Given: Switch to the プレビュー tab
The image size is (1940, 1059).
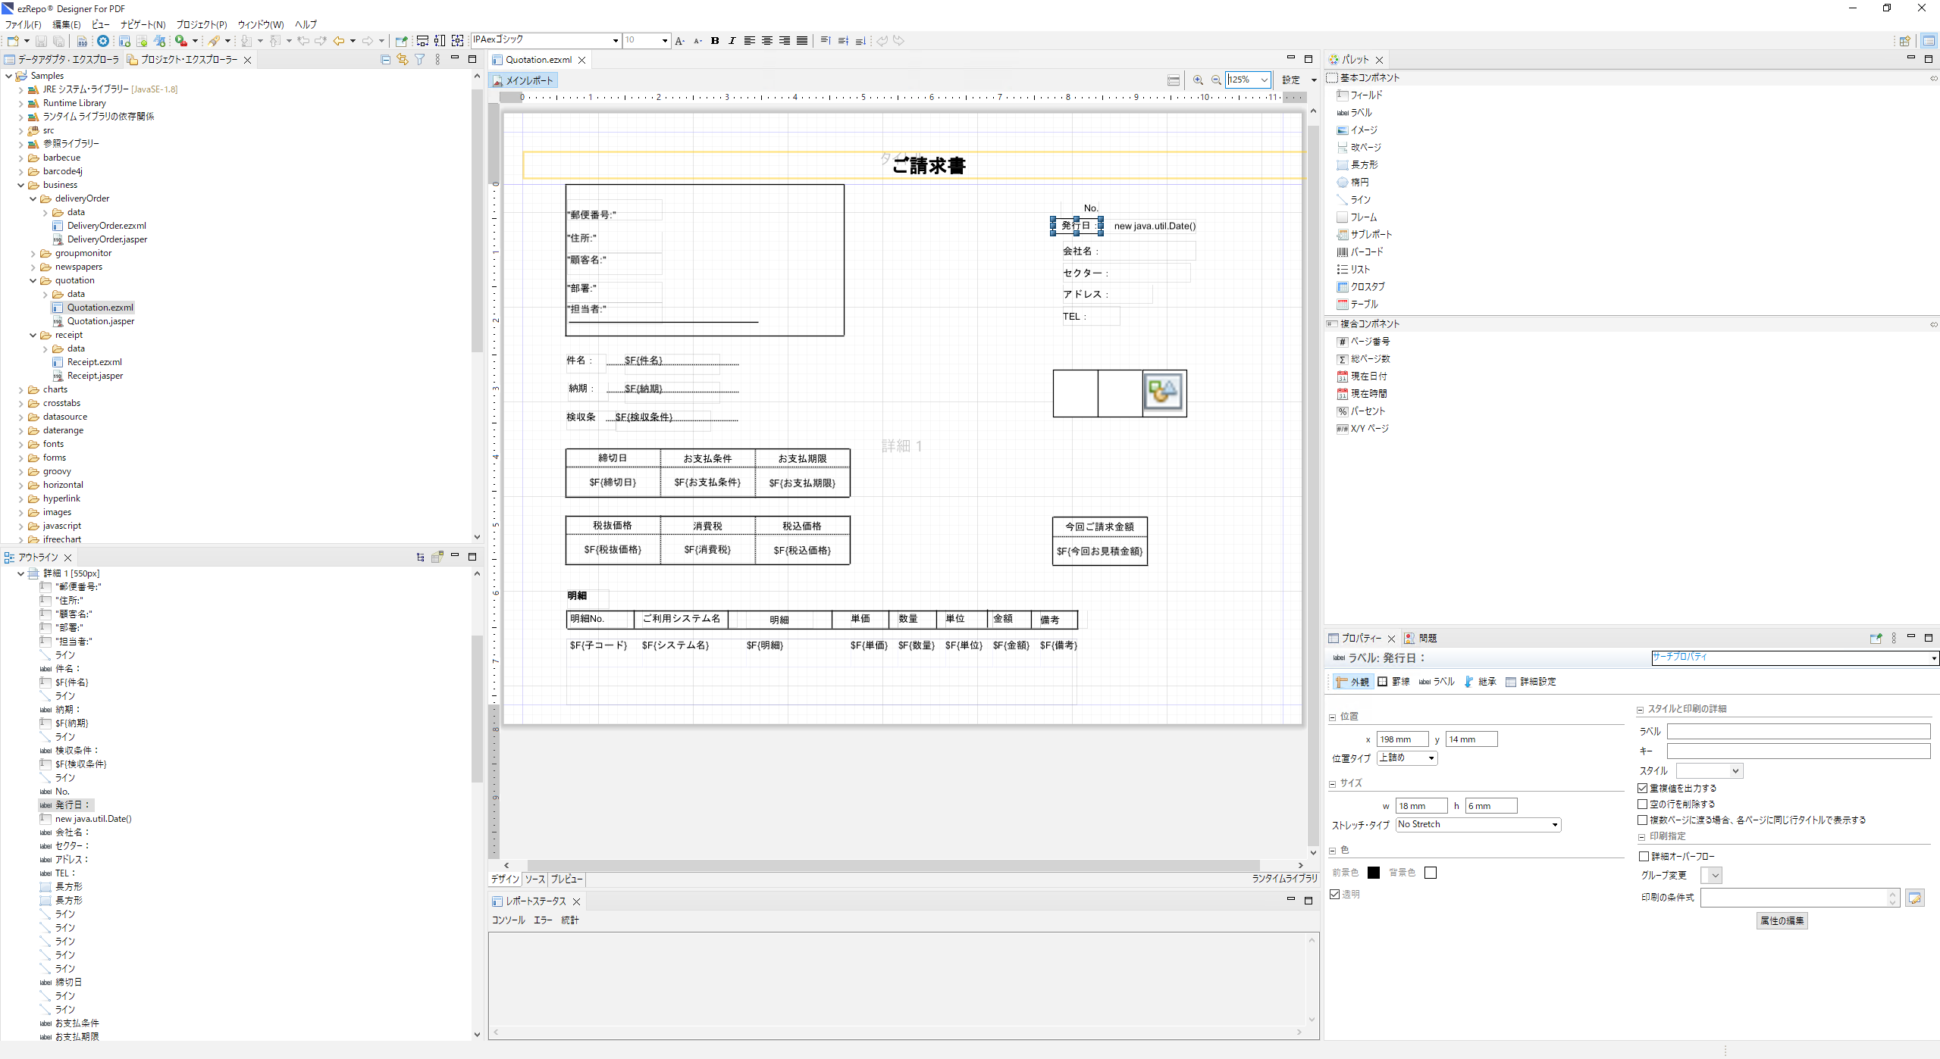Looking at the screenshot, I should 566,879.
